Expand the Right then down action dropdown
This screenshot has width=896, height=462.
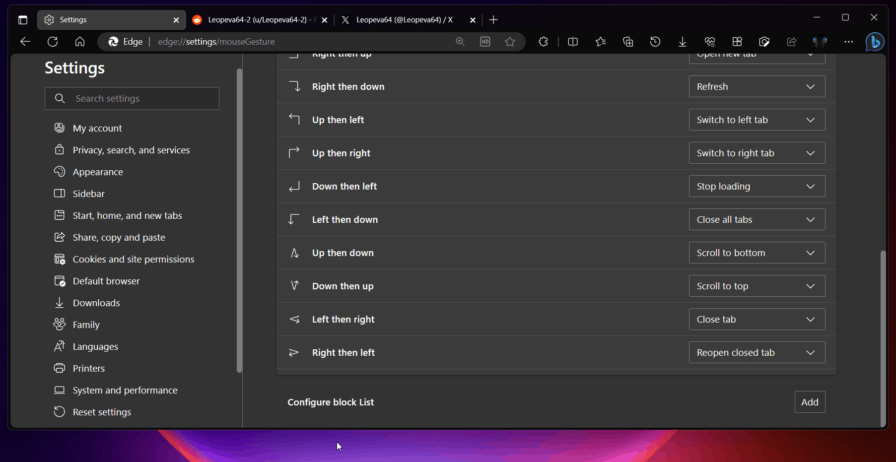tap(757, 86)
